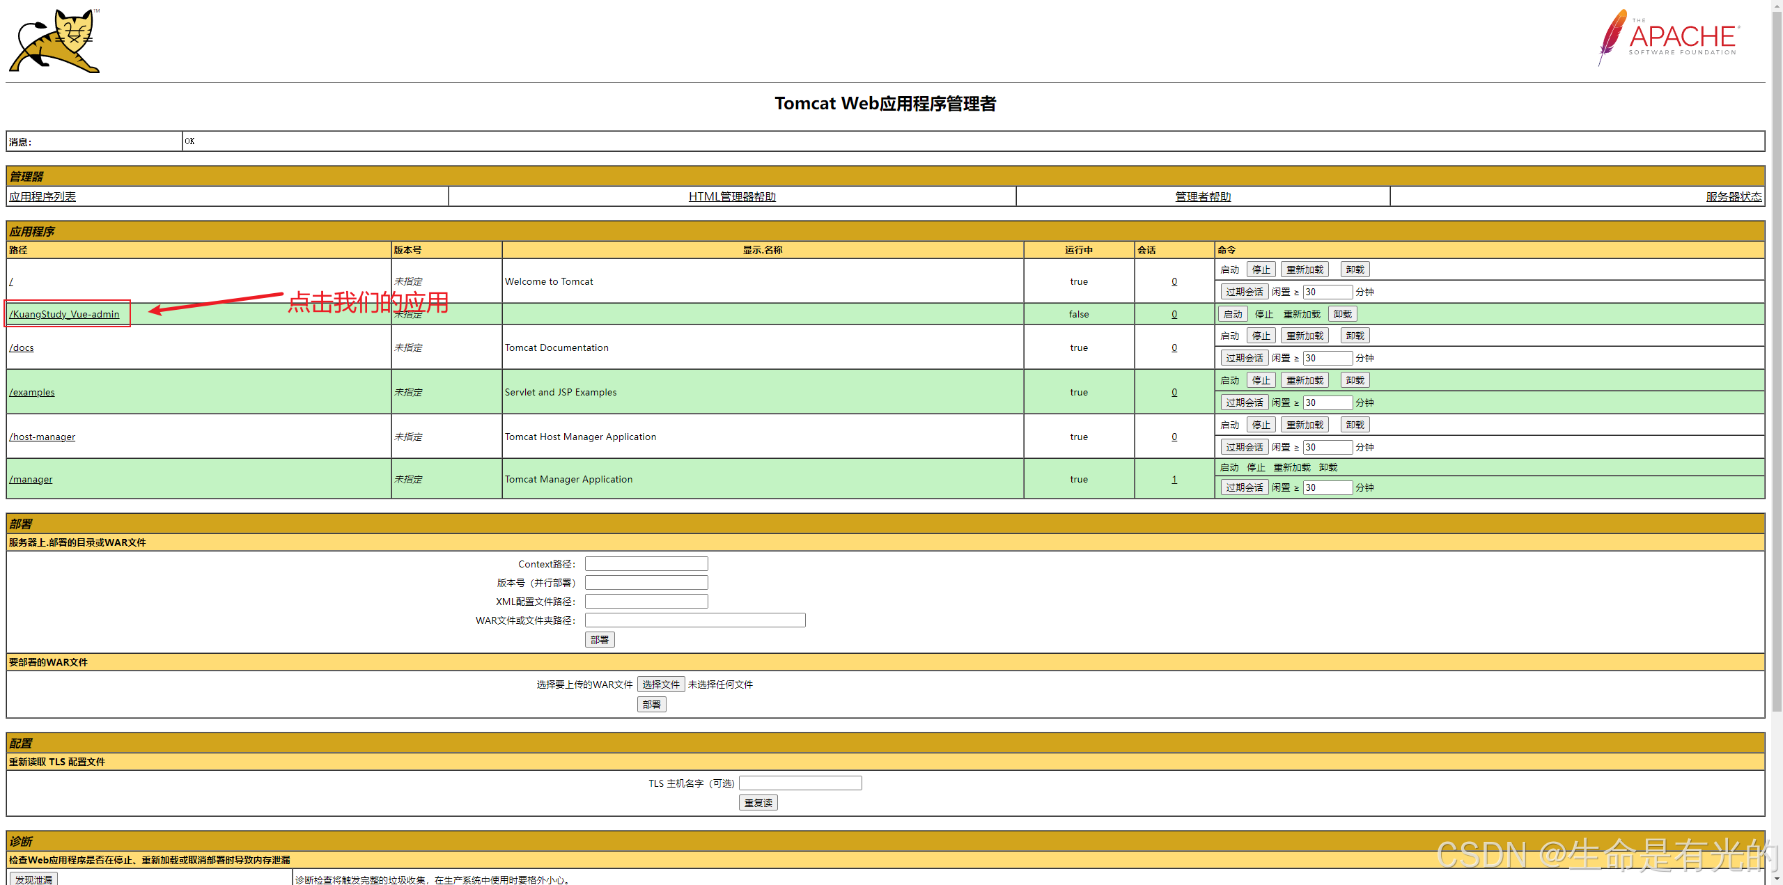Screen dimensions: 1783x885
Task: Open HTML管理器帮助 link
Action: click(731, 196)
